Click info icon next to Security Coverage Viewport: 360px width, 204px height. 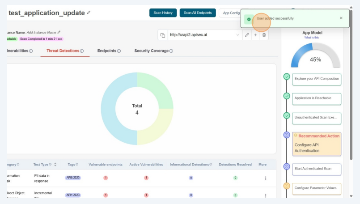[171, 51]
